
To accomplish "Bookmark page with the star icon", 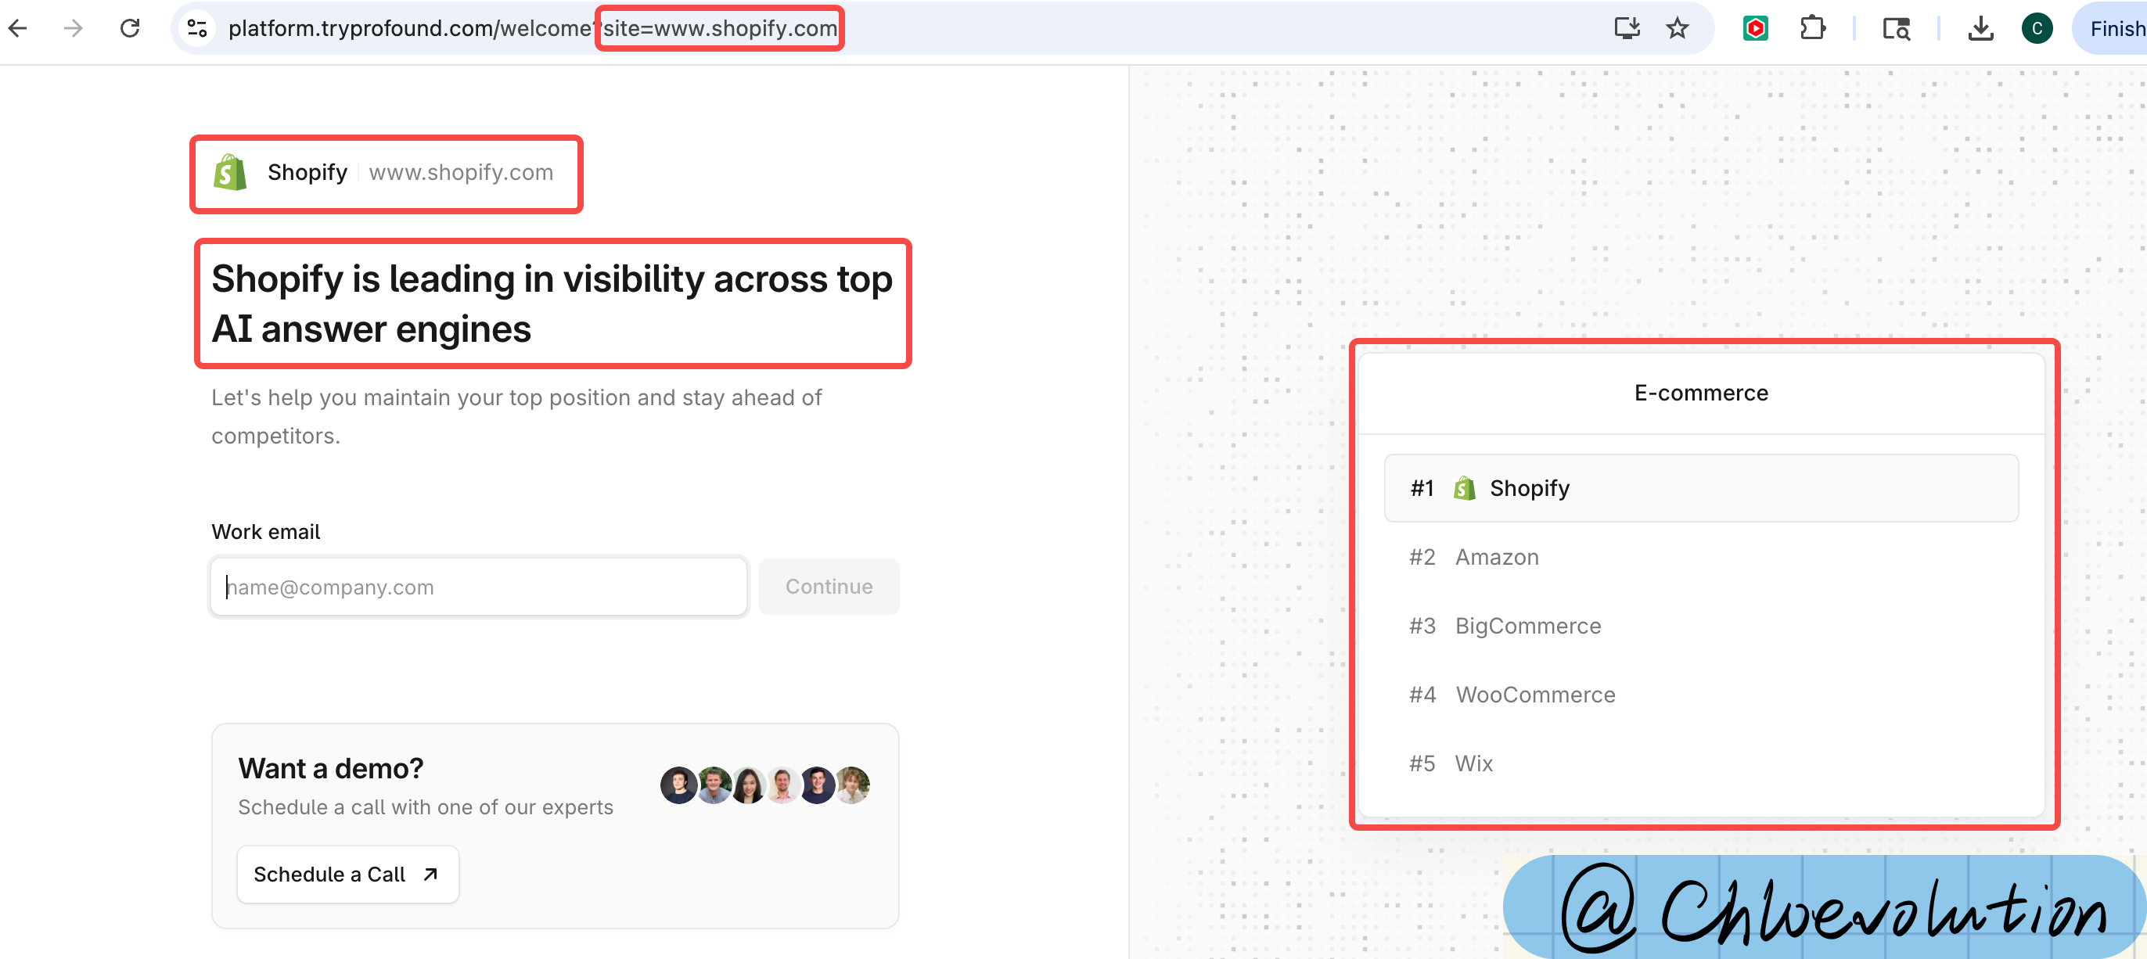I will coord(1677,28).
